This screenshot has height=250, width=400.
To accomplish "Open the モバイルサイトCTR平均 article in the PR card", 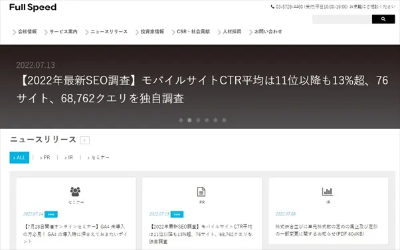I will pyautogui.click(x=201, y=234).
